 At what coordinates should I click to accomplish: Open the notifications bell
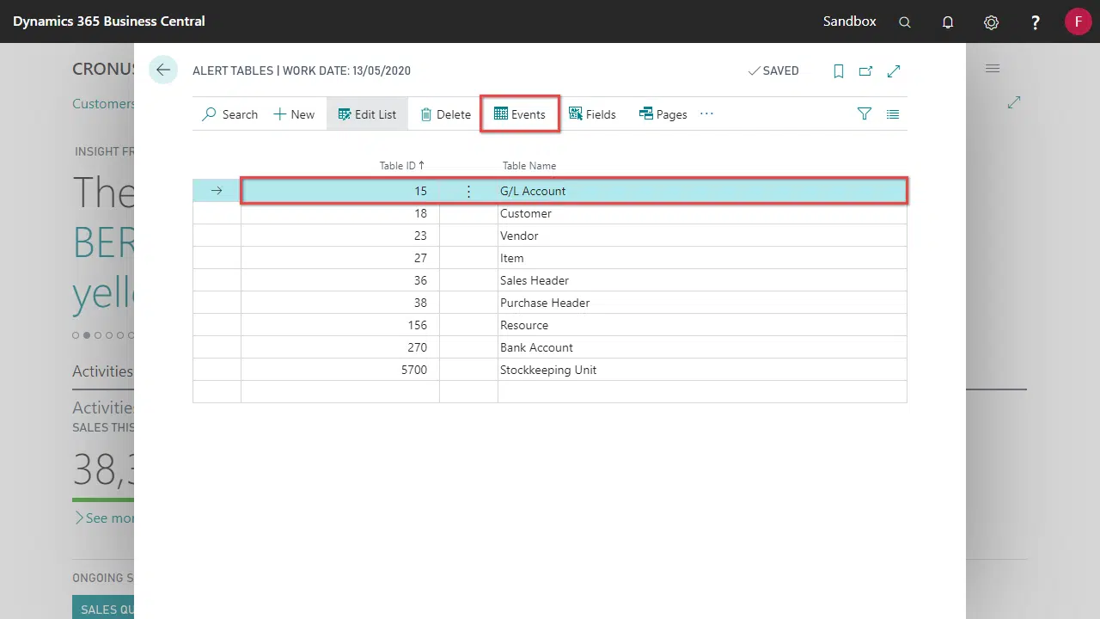[948, 22]
